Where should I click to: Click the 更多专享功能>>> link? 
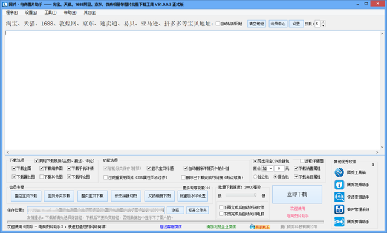pyautogui.click(x=197, y=188)
